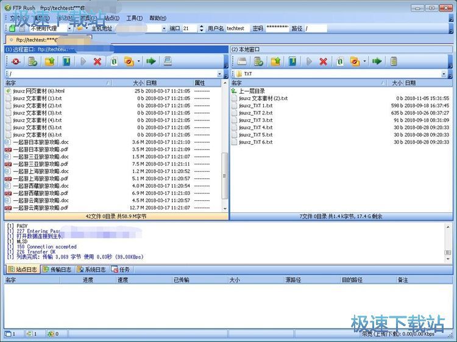Select the ftp://techtest connection tab
This screenshot has height=342, width=457.
[x=49, y=40]
